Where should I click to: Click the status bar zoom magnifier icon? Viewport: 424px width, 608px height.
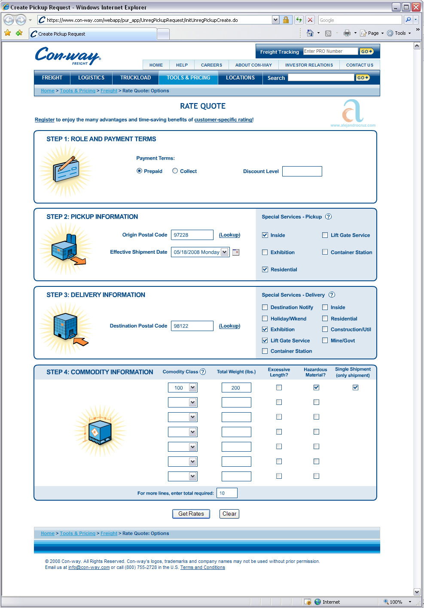click(x=386, y=602)
